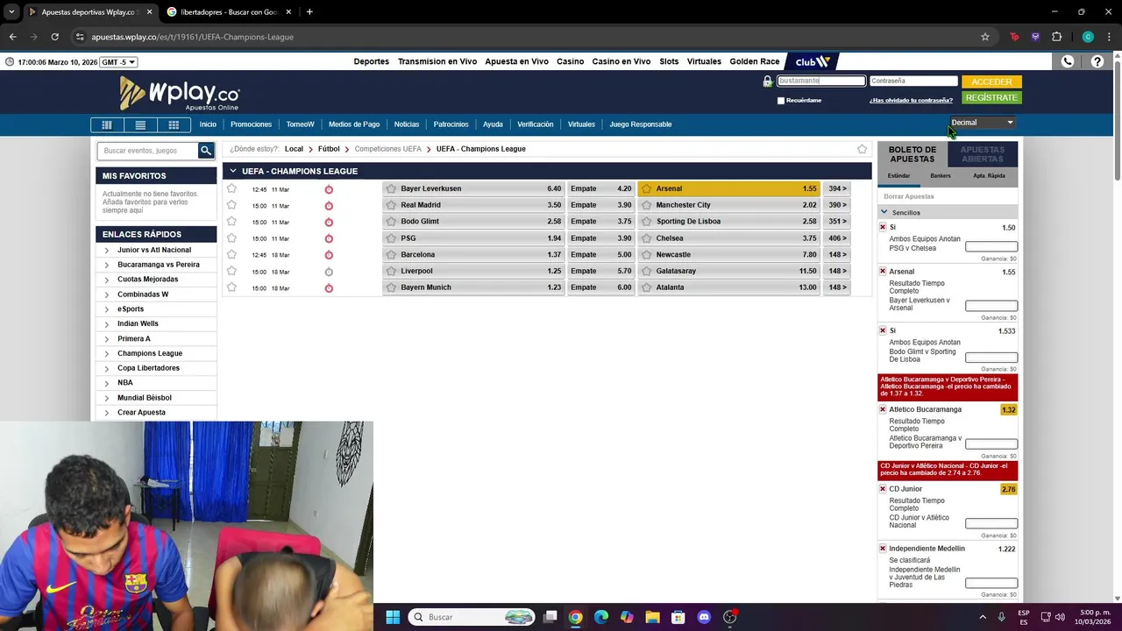Click the star beside Arsenal team name
Viewport: 1122px width, 631px height.
(x=647, y=188)
